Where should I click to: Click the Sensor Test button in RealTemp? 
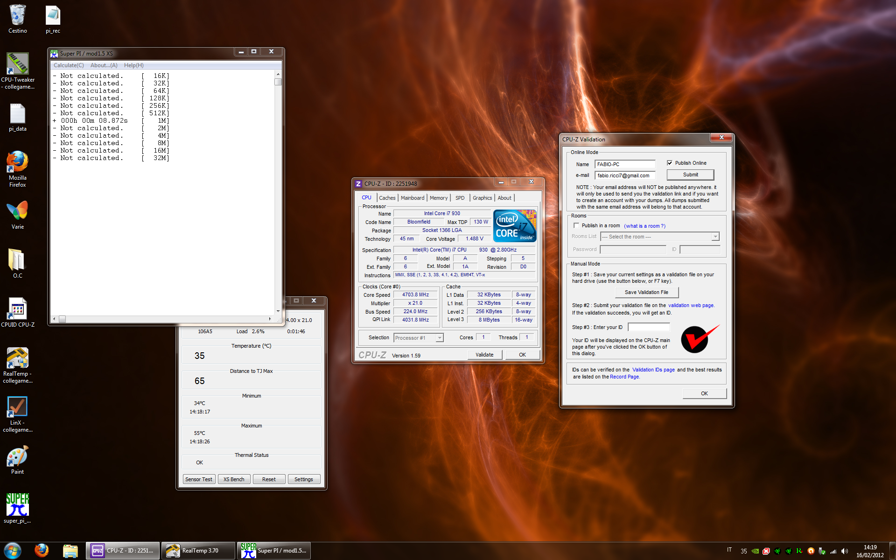198,479
